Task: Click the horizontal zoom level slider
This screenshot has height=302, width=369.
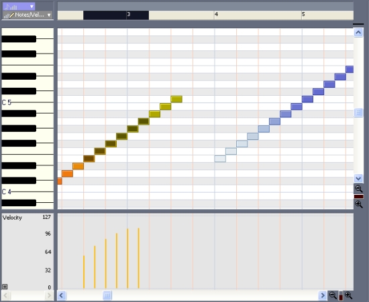Action: click(341, 295)
